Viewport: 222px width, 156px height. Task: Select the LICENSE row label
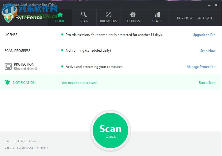click(x=11, y=35)
